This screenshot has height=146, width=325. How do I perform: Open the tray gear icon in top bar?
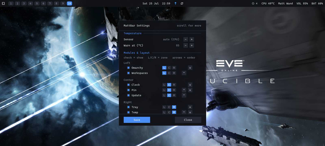click(253, 3)
